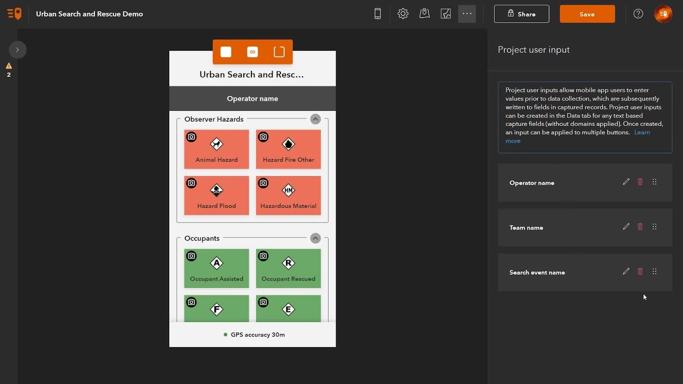Image resolution: width=683 pixels, height=384 pixels.
Task: Edit the Team name input
Action: click(x=626, y=227)
